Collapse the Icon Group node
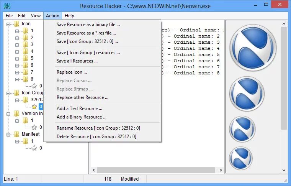Image resolution: width=291 pixels, height=186 pixels. 8,93
